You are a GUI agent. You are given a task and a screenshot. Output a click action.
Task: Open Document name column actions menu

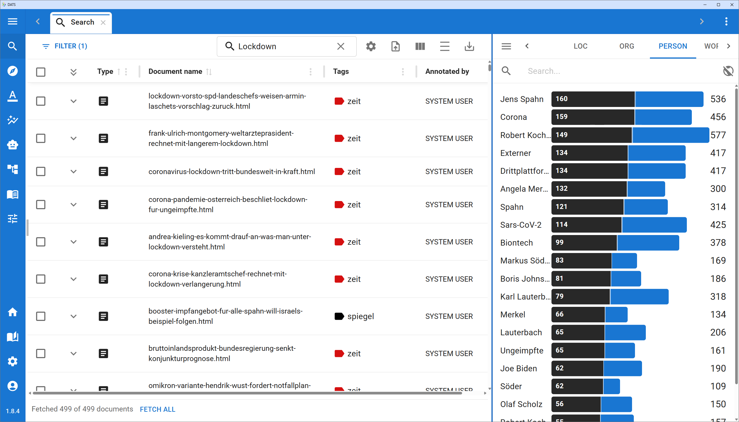click(311, 72)
